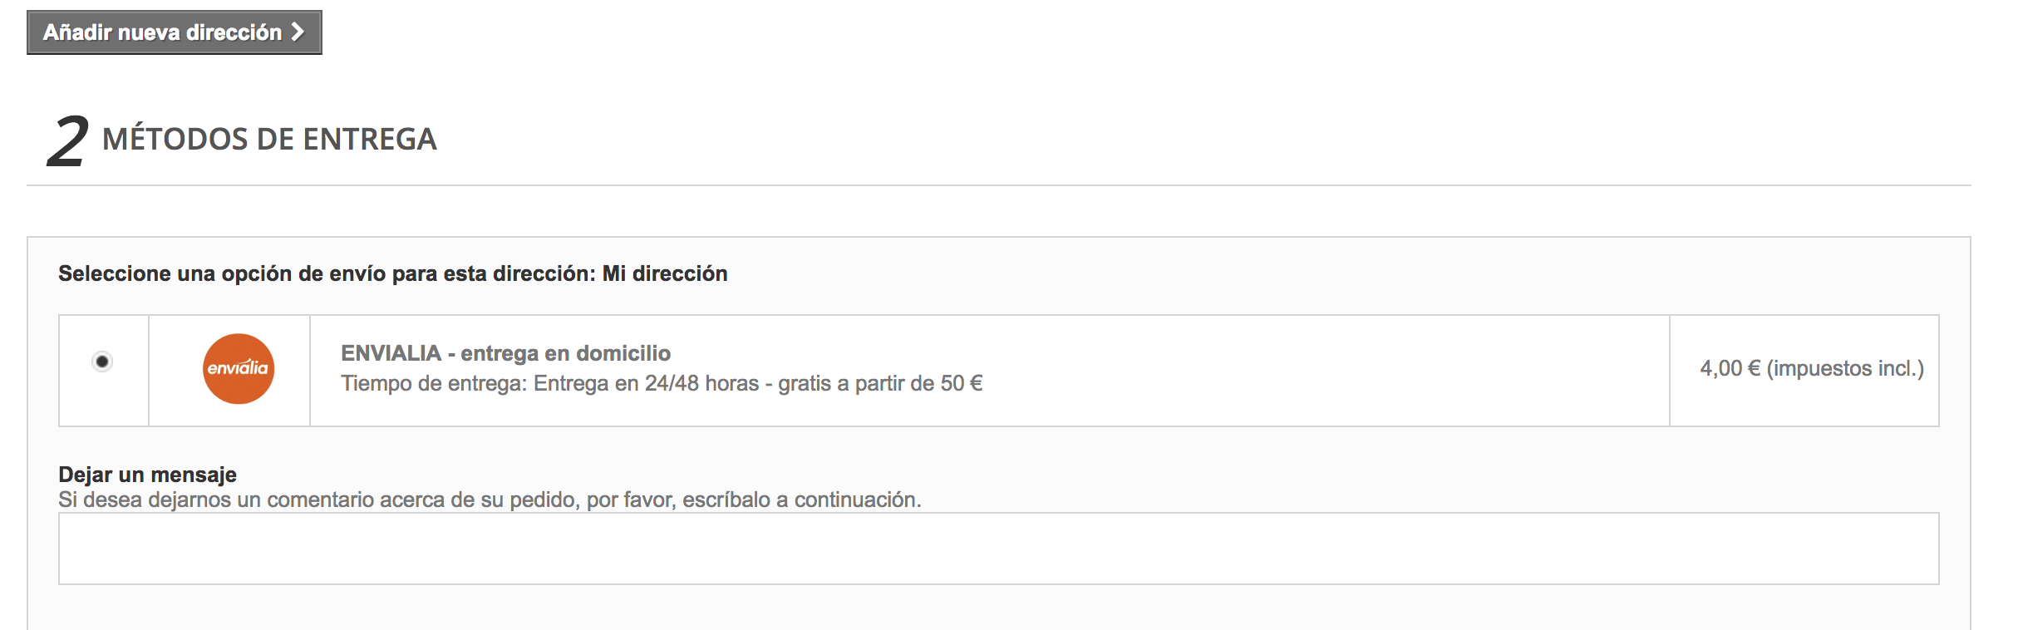Click the comment instructions text above the box
This screenshot has height=630, width=2018.
[489, 500]
